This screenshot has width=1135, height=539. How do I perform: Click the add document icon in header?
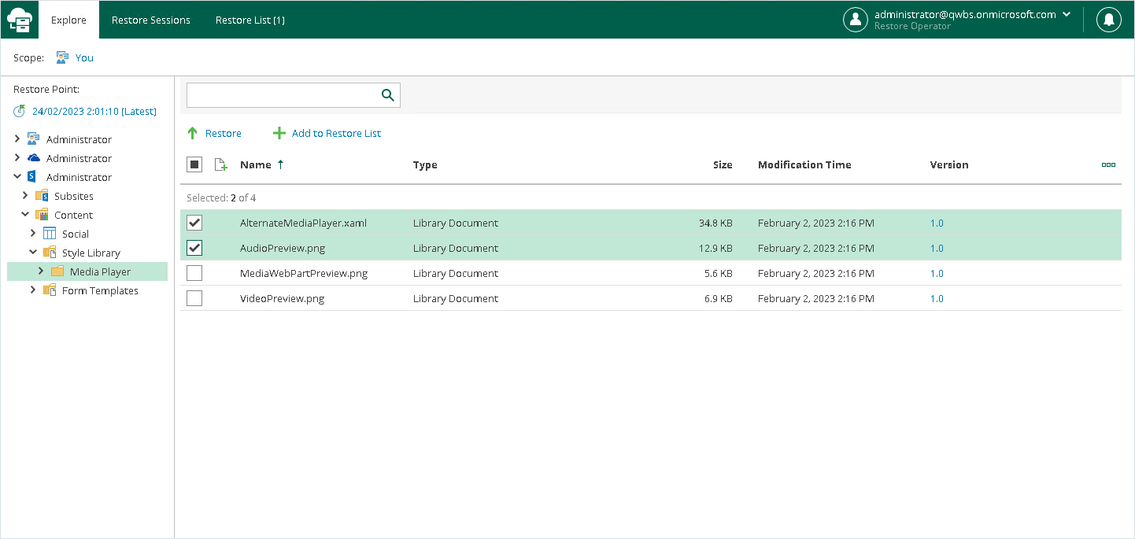(x=221, y=165)
